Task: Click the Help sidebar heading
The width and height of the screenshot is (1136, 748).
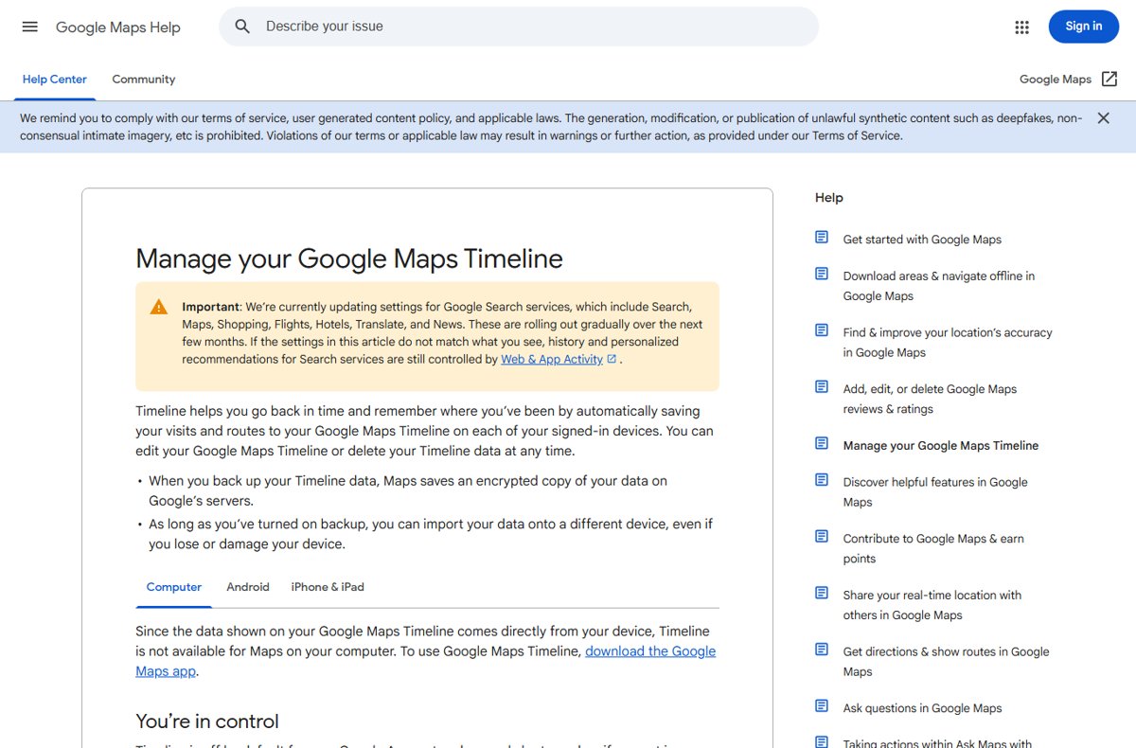Action: (x=829, y=198)
